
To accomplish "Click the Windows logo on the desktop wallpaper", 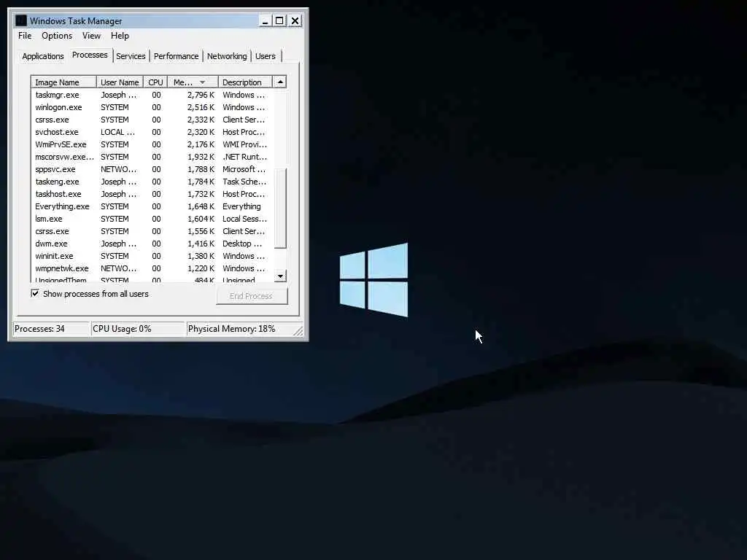I will click(374, 280).
